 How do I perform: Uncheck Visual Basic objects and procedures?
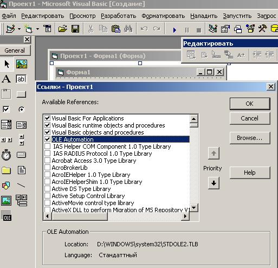click(47, 132)
